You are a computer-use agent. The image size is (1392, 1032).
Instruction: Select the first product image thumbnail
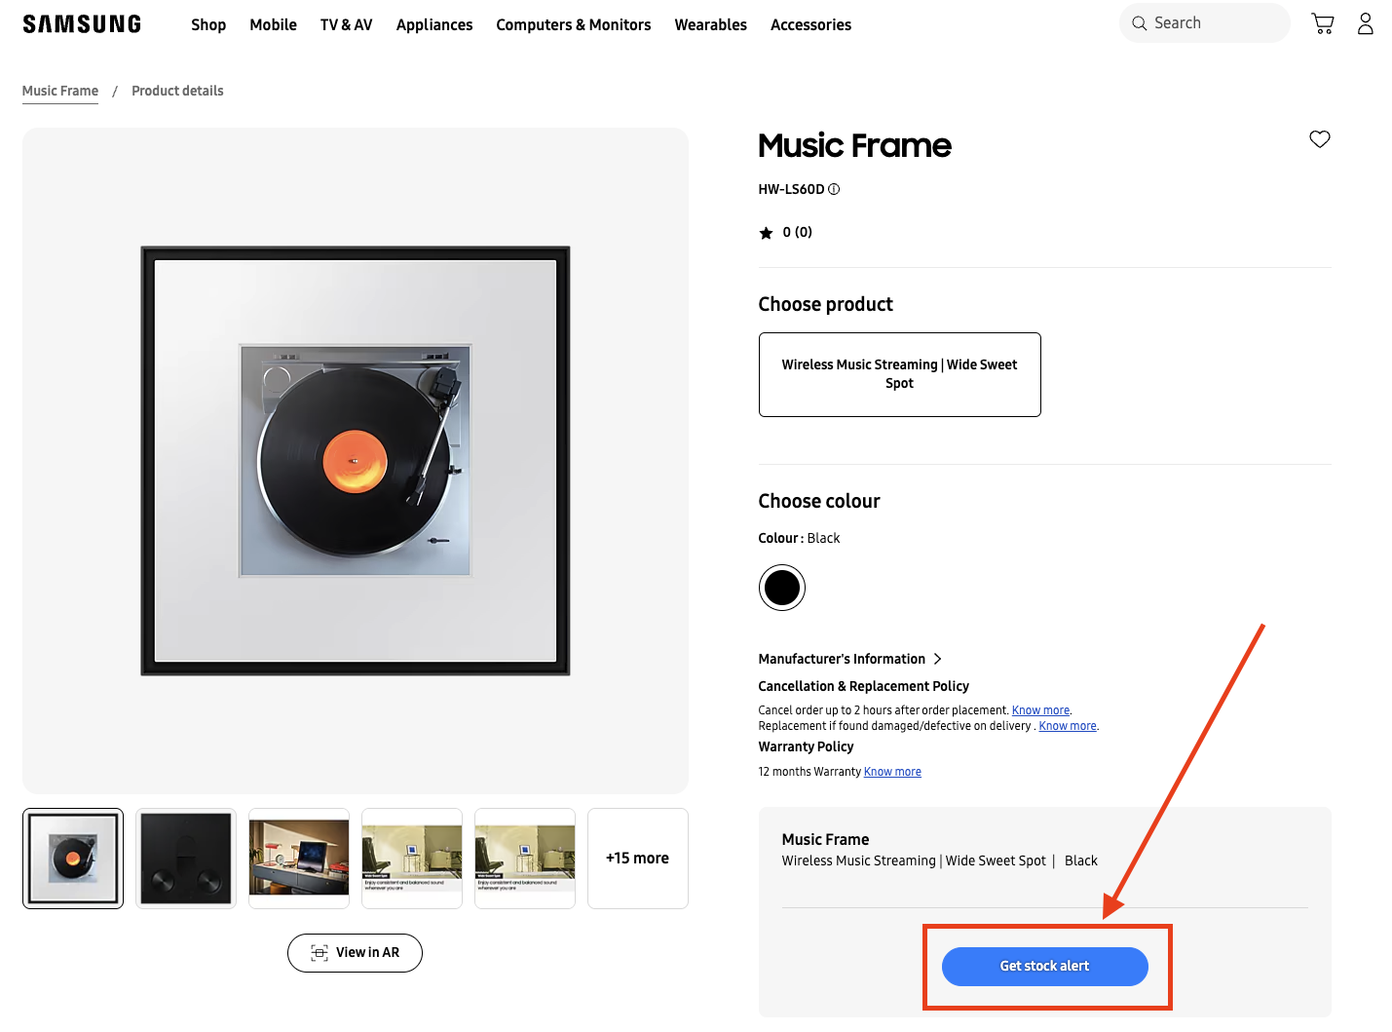(72, 858)
